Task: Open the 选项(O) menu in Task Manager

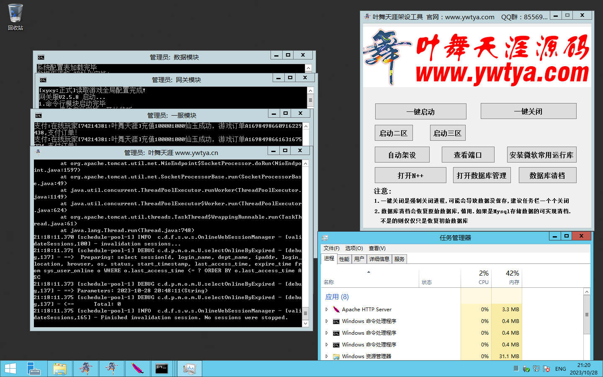Action: [x=354, y=248]
